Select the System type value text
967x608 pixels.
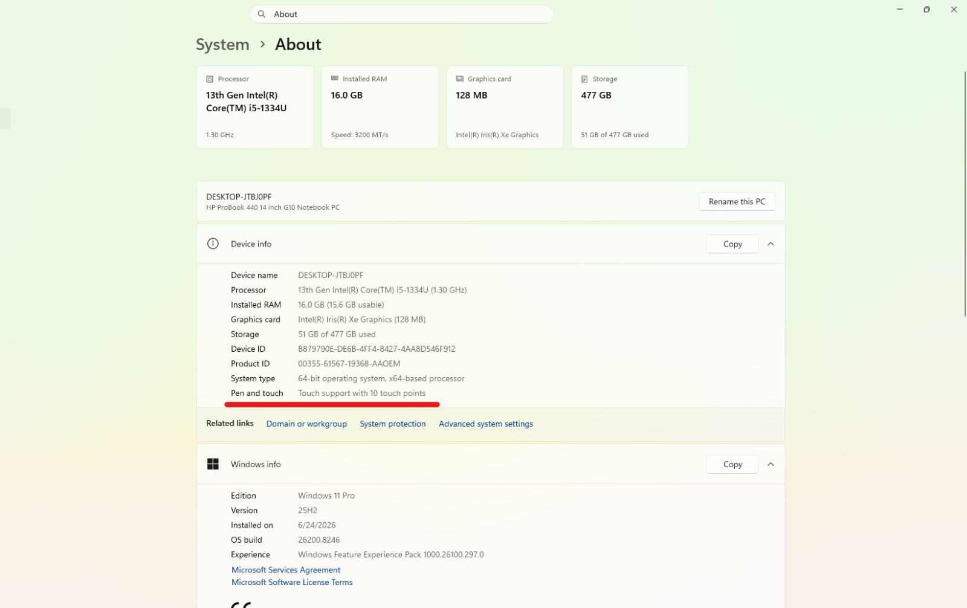[381, 378]
